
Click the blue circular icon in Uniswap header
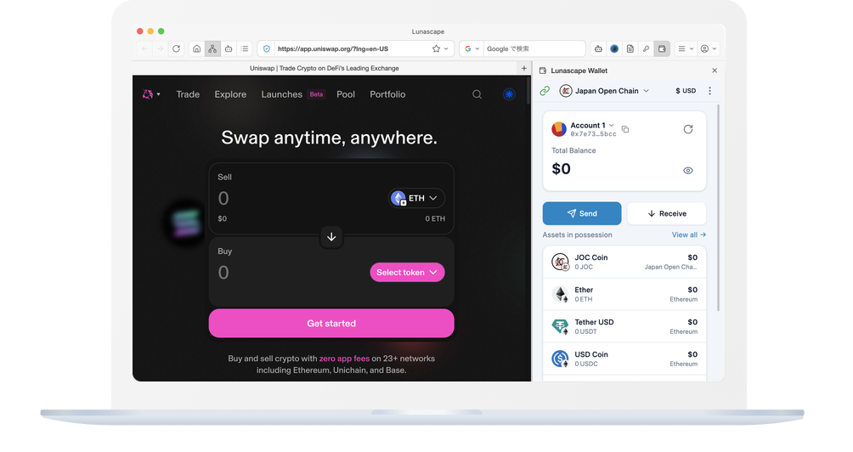pos(509,94)
